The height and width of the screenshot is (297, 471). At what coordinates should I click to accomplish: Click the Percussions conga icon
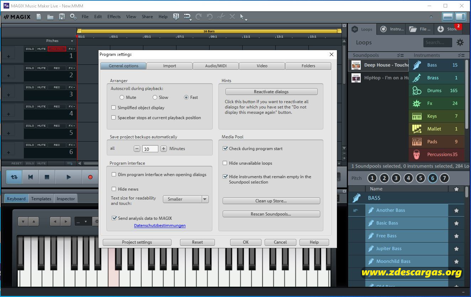(x=417, y=155)
